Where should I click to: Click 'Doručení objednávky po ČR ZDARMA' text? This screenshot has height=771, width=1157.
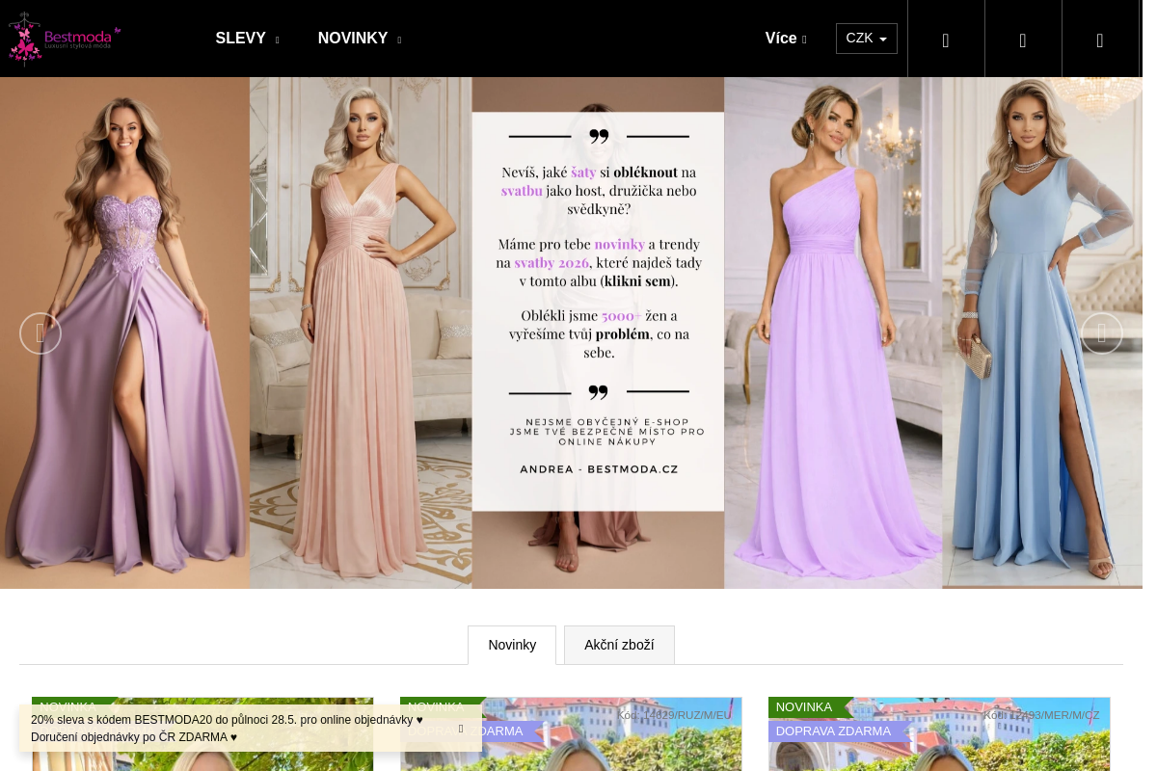pyautogui.click(x=134, y=737)
